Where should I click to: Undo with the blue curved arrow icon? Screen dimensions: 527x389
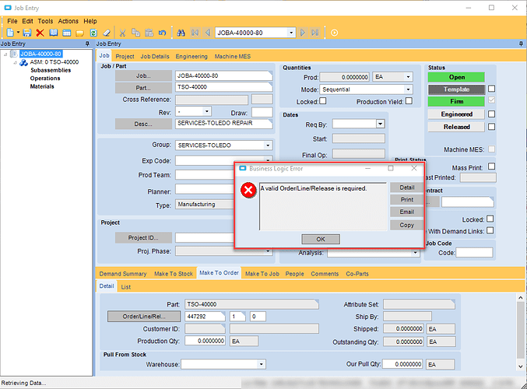[163, 33]
